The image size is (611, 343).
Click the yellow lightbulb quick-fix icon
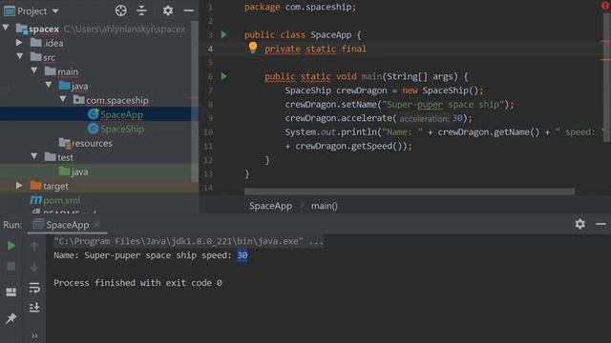(253, 48)
